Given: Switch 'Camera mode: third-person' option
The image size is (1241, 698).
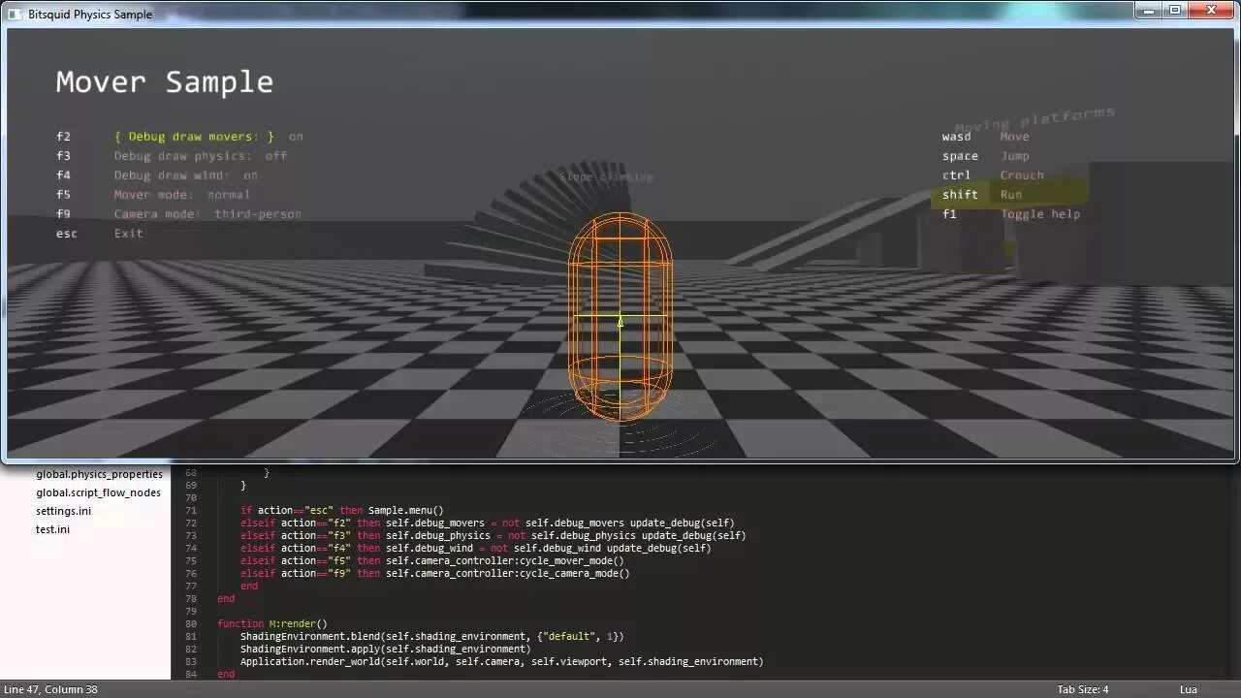Looking at the screenshot, I should pyautogui.click(x=207, y=213).
